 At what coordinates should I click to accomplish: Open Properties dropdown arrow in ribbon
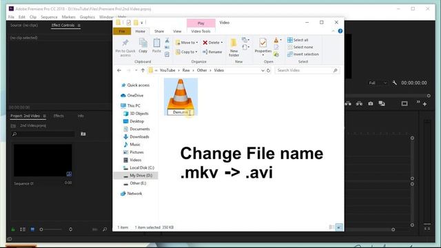point(263,55)
